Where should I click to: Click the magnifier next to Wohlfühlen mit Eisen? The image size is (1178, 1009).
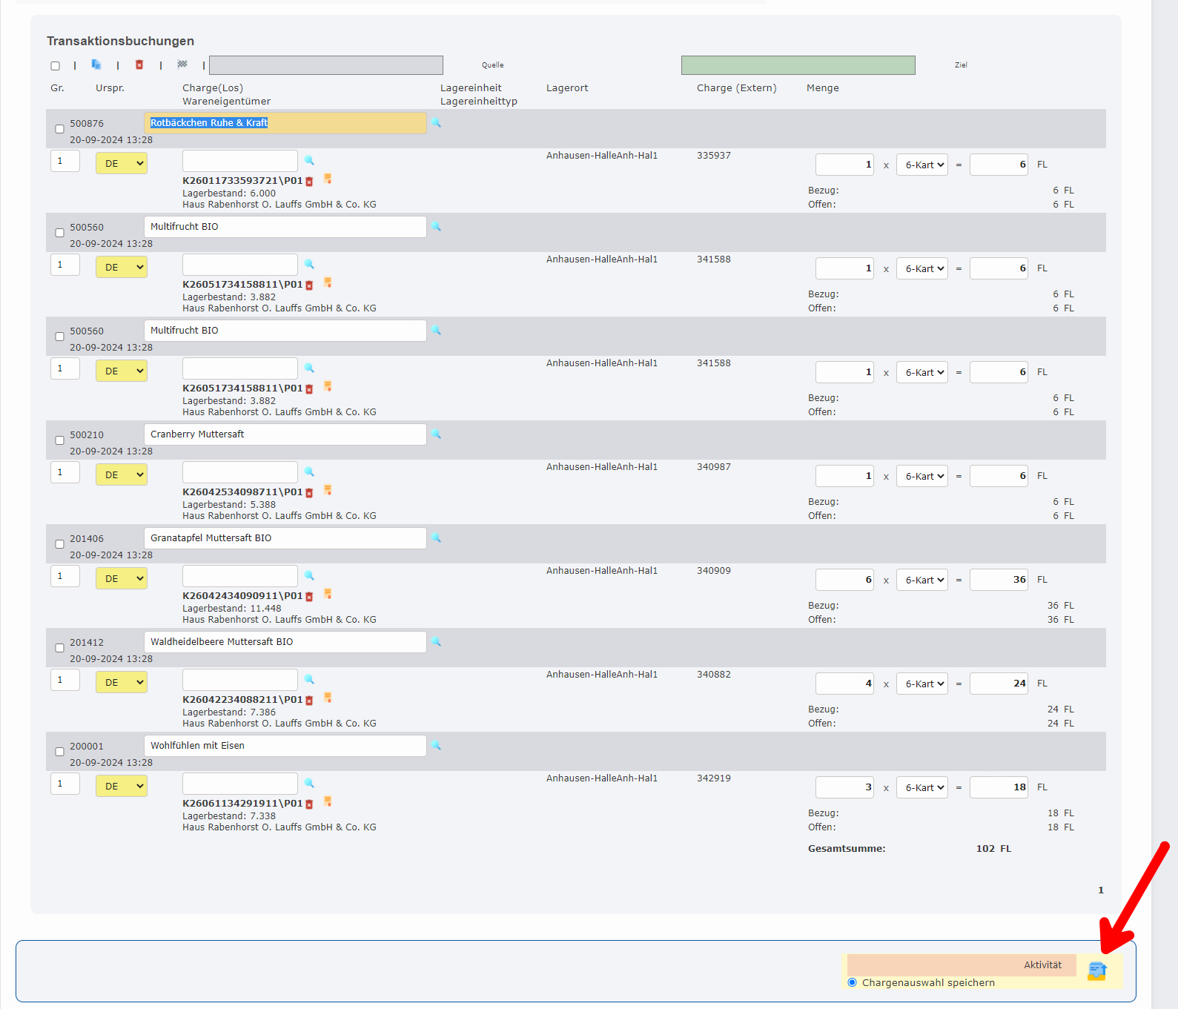pyautogui.click(x=437, y=746)
